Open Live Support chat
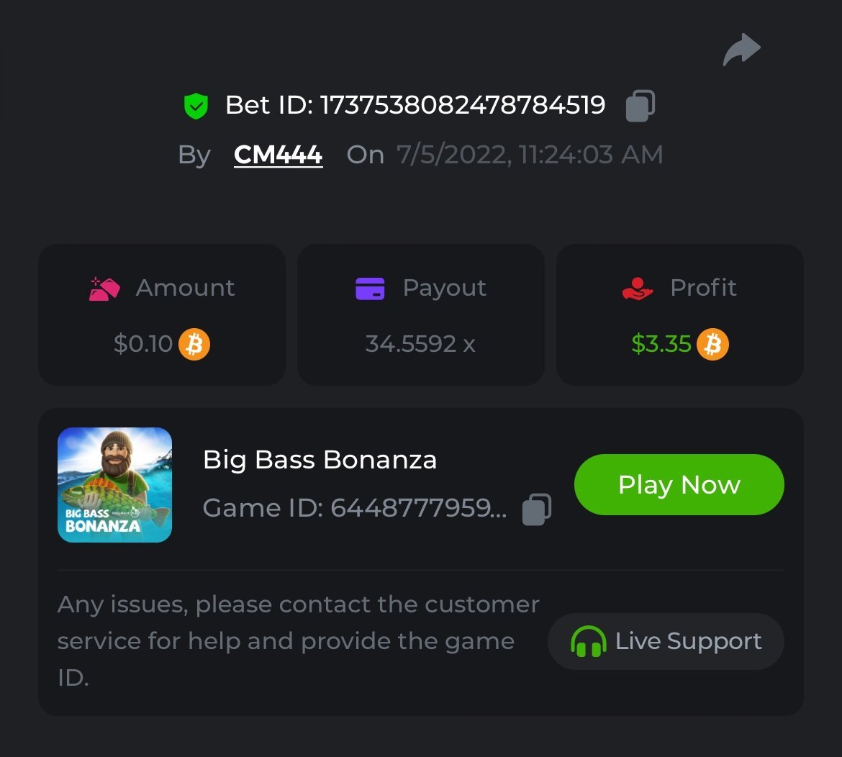The image size is (842, 757). point(666,641)
